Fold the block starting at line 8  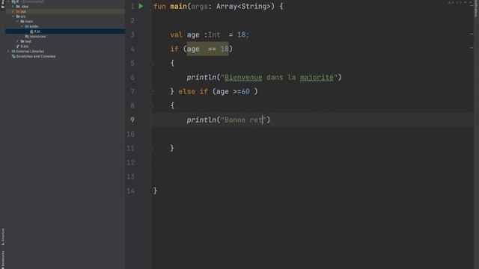[x=150, y=106]
